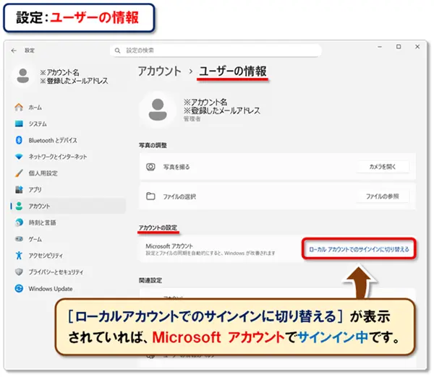Click the folder icon beside ファイルの選択
Viewport: 434px width, 377px height.
click(x=150, y=196)
